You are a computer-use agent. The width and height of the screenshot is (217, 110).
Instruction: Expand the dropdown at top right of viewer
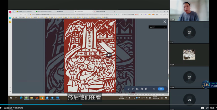[x=158, y=27]
